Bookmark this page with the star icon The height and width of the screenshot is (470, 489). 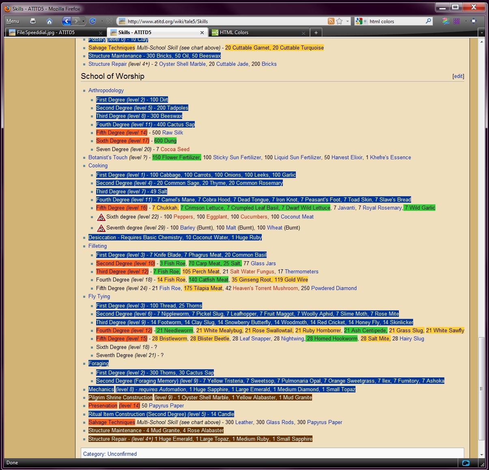339,21
